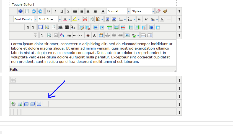Click the Cut scissors icon
233x134 pixels.
pyautogui.click(x=85, y=19)
